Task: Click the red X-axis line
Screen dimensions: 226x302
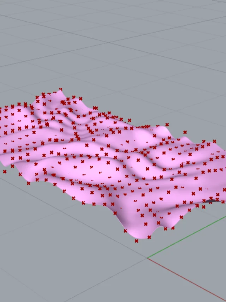Action: coord(187,279)
